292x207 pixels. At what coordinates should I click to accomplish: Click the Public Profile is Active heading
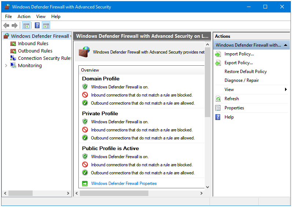pyautogui.click(x=110, y=148)
